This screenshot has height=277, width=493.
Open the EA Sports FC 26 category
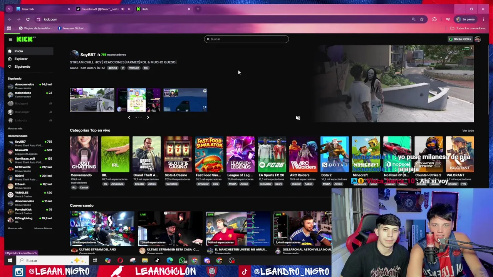click(x=272, y=154)
